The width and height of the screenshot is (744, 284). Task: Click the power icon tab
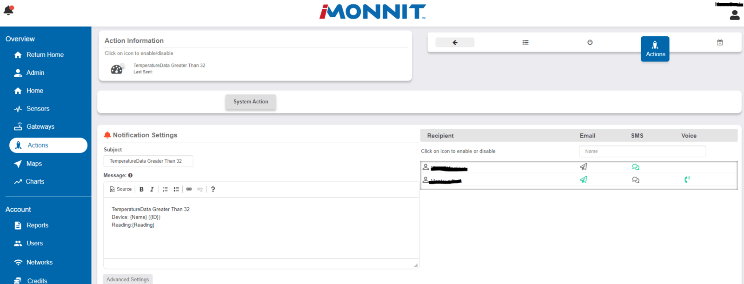(590, 42)
